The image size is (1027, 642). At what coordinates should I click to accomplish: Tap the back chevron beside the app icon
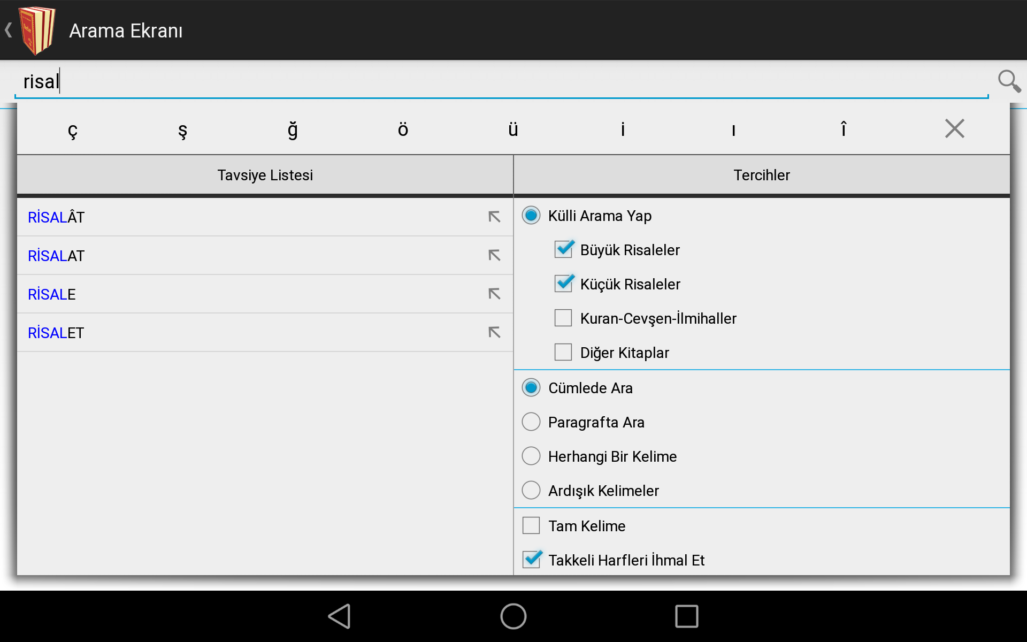point(8,30)
